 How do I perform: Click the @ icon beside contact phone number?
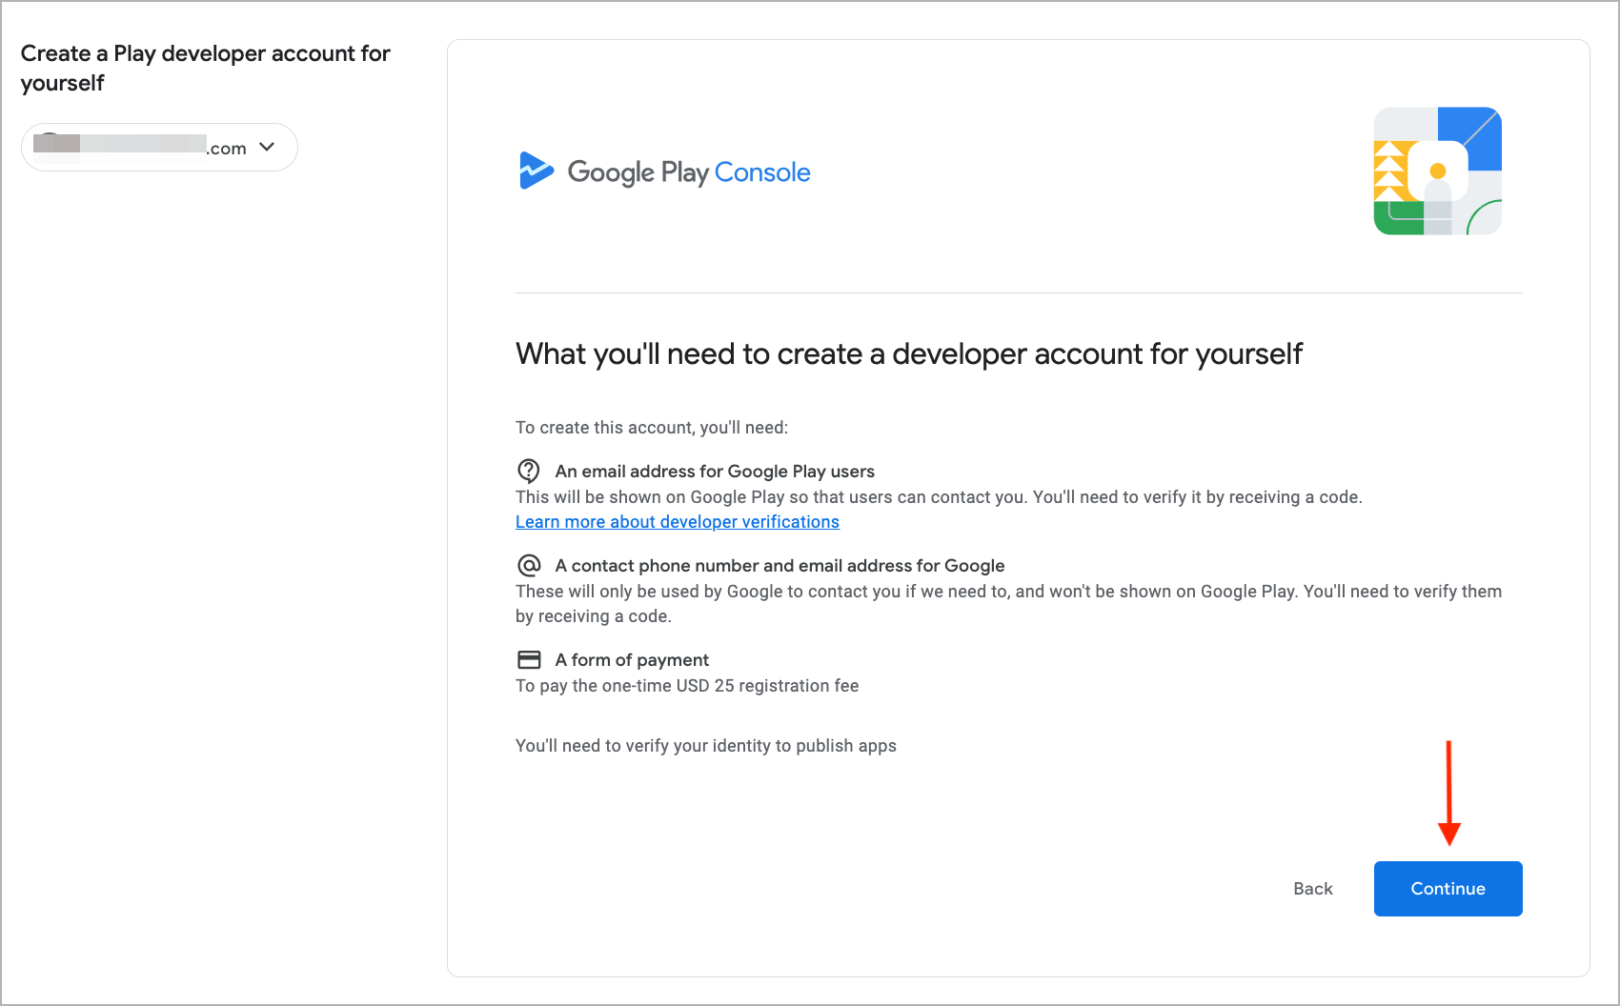(x=529, y=565)
